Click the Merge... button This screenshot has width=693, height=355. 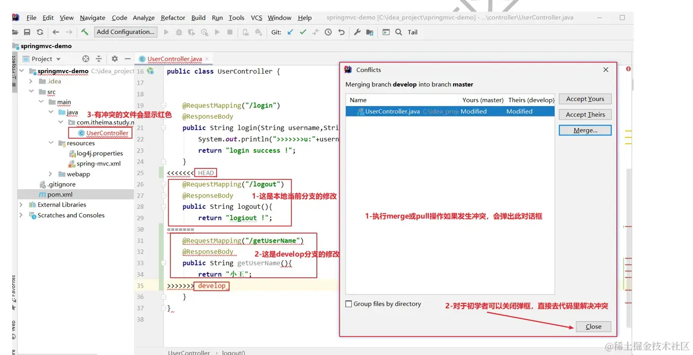(x=585, y=130)
